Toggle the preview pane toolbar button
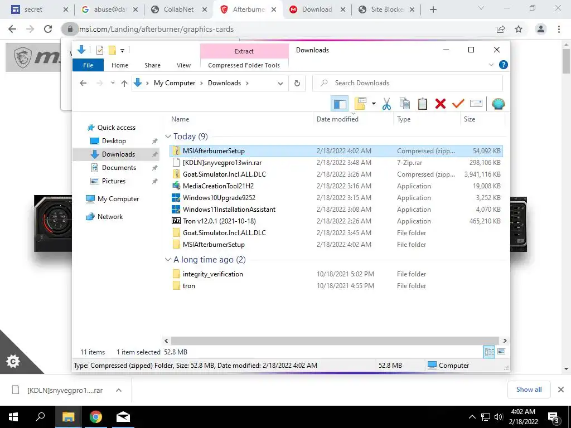571x428 pixels. pyautogui.click(x=340, y=104)
